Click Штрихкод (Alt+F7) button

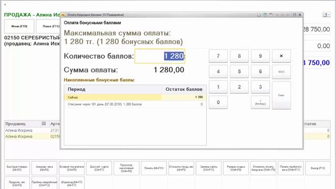click(x=72, y=183)
